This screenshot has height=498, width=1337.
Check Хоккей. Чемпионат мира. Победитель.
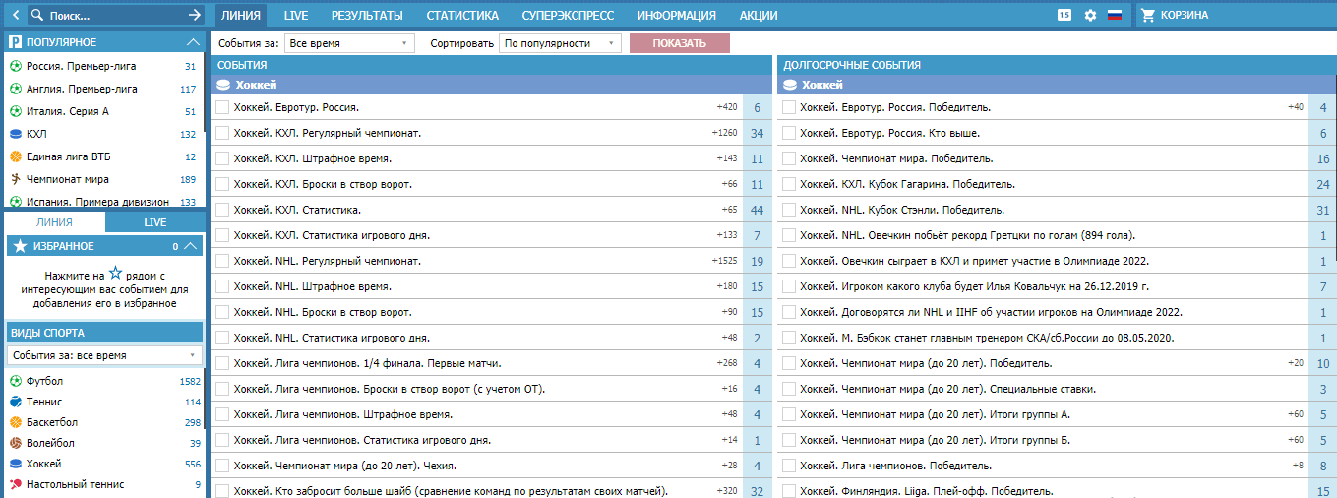point(789,158)
